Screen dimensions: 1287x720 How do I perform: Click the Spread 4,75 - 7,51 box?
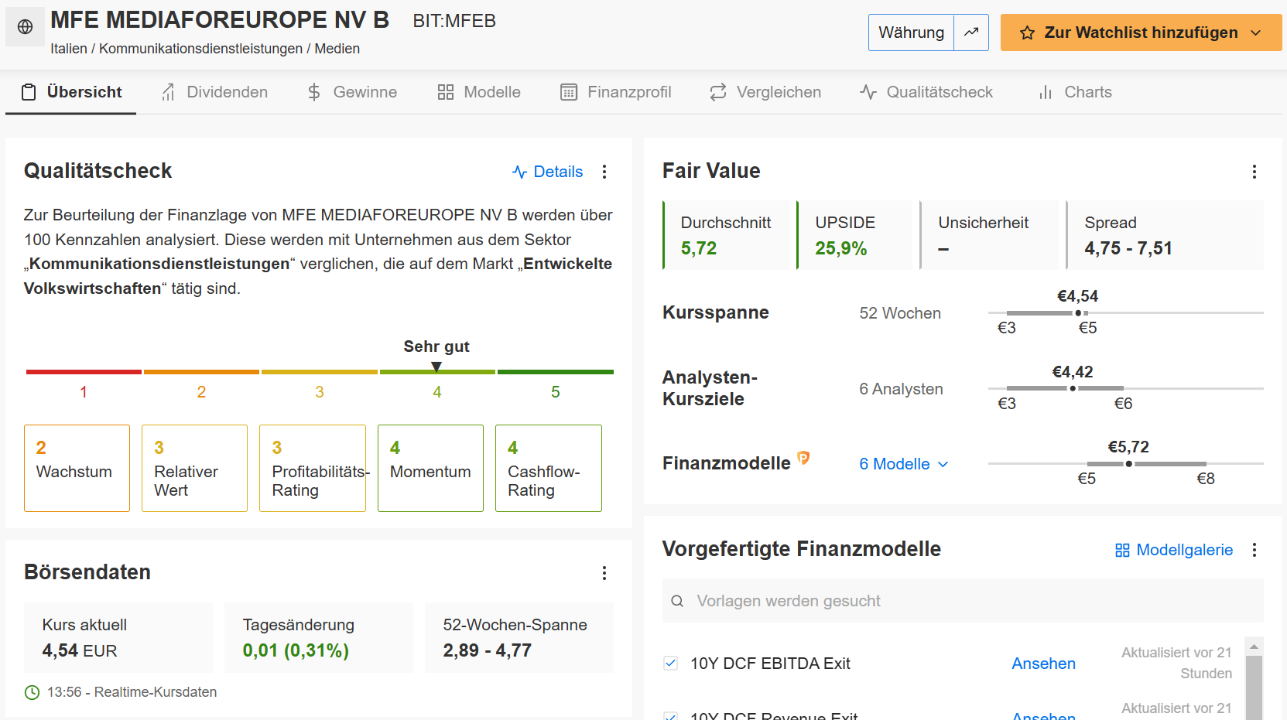pos(1165,235)
